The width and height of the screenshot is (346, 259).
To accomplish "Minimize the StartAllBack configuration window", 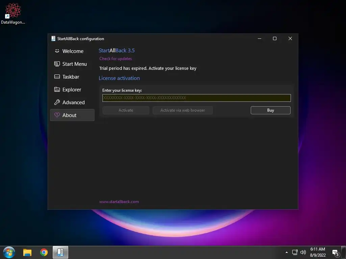I will click(x=259, y=38).
